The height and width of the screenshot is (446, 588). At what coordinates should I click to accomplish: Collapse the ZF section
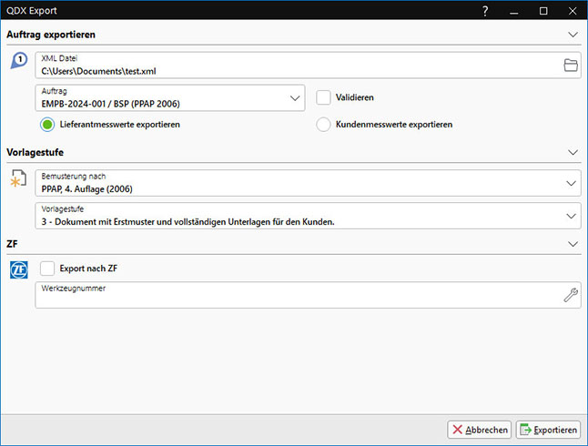(x=573, y=244)
